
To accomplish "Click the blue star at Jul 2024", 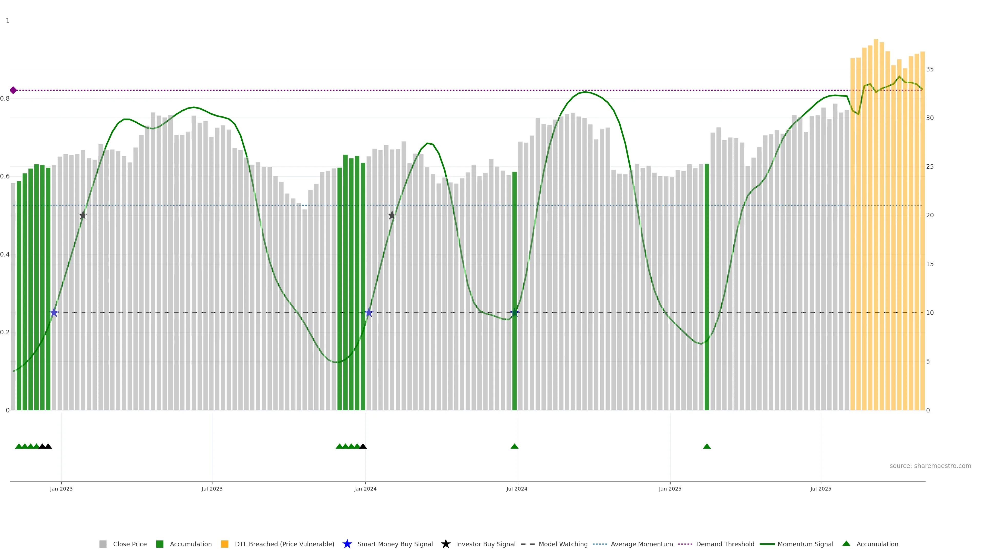I will click(x=515, y=313).
